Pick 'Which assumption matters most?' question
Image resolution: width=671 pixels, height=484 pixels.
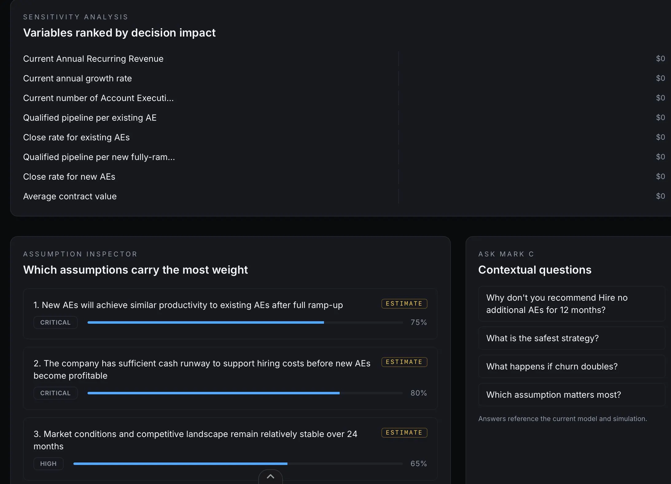[x=572, y=395]
